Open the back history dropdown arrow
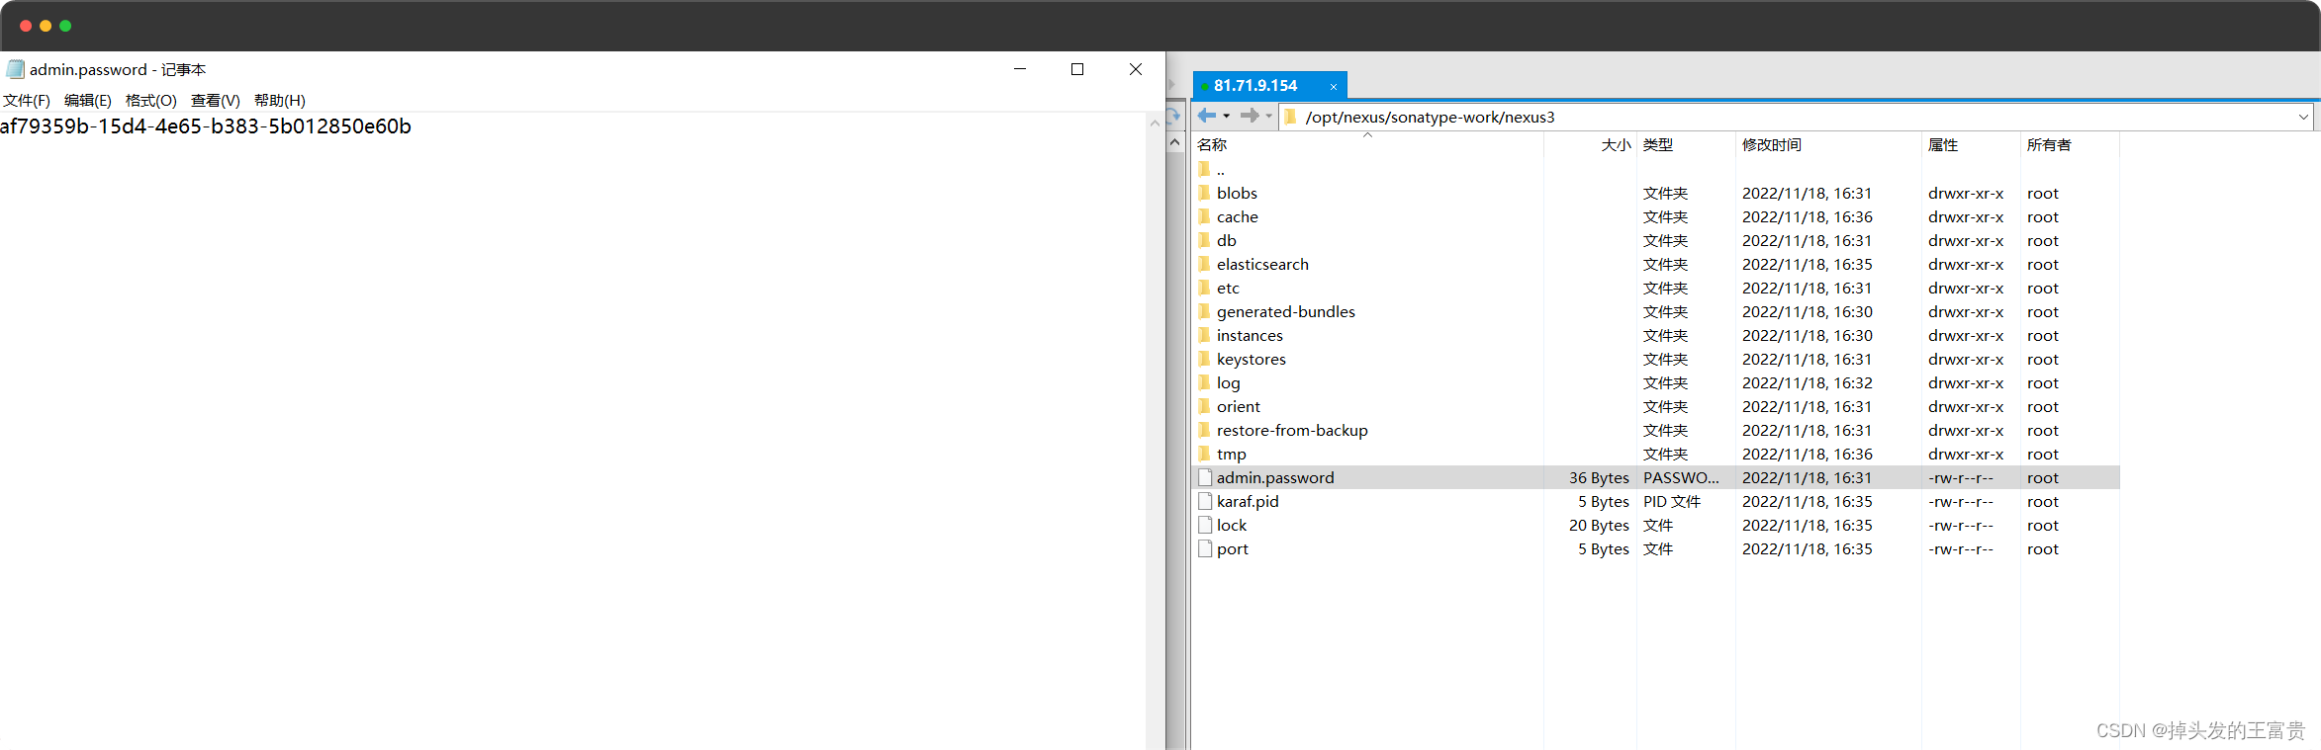The image size is (2321, 750). (x=1227, y=117)
